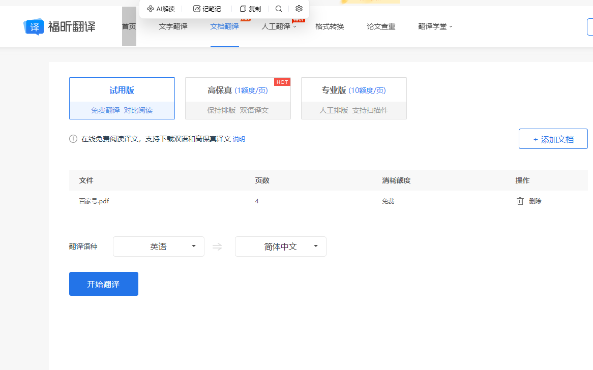
Task: Expand 人工翻译 menu
Action: (x=279, y=26)
